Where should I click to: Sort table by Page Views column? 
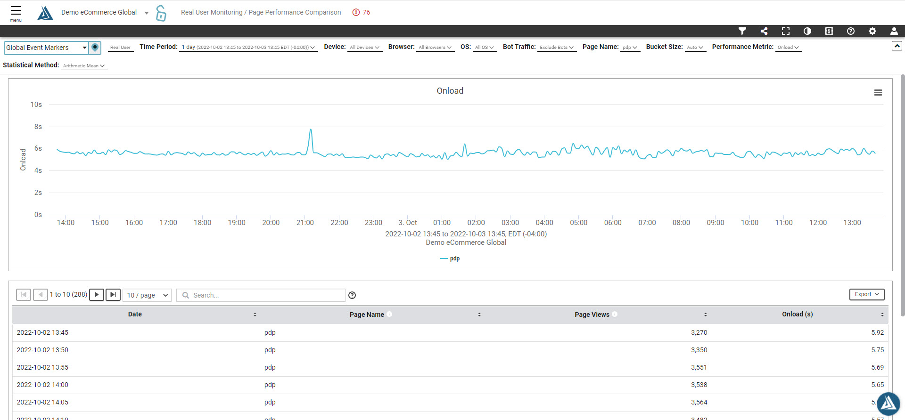(x=592, y=315)
